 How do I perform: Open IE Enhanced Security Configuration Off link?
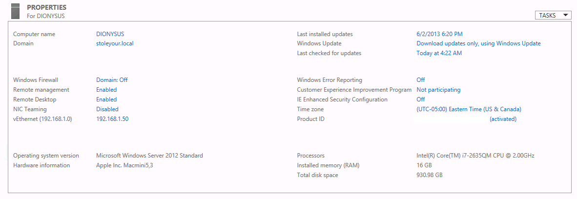[421, 99]
